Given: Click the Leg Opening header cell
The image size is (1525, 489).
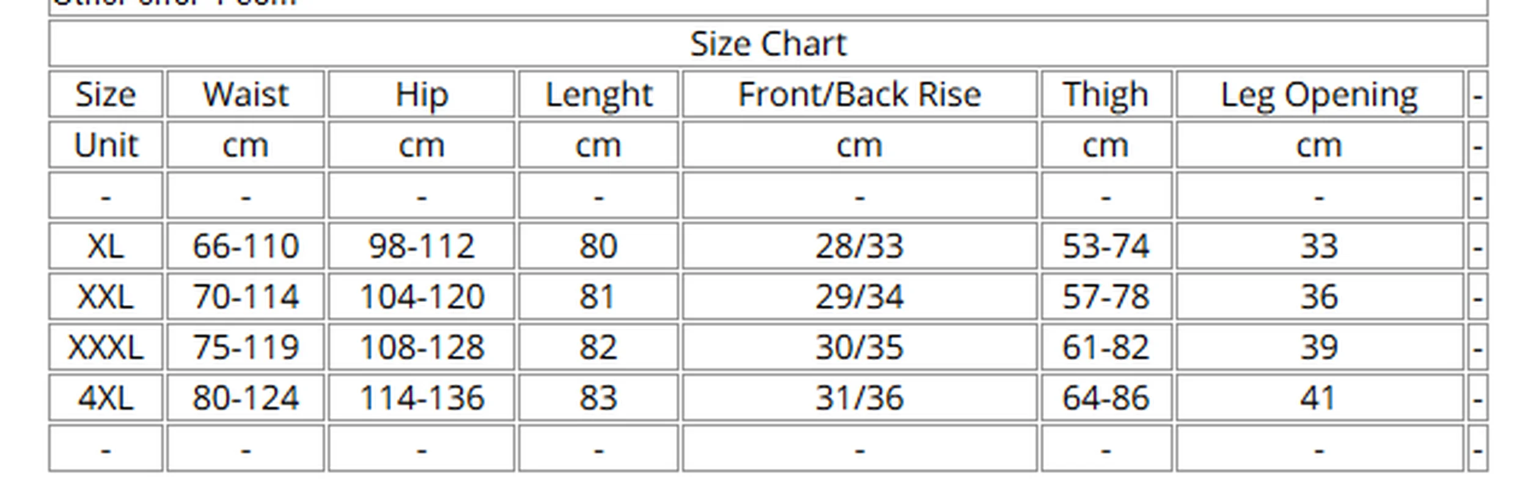Looking at the screenshot, I should (x=1318, y=95).
